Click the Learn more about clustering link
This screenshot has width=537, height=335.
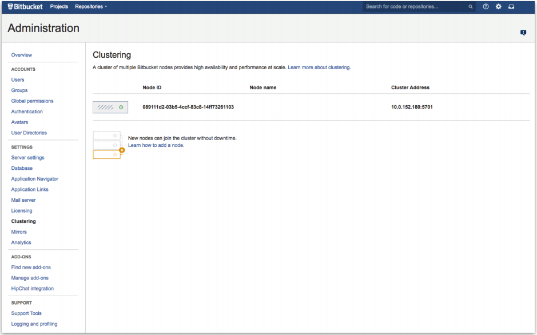319,67
